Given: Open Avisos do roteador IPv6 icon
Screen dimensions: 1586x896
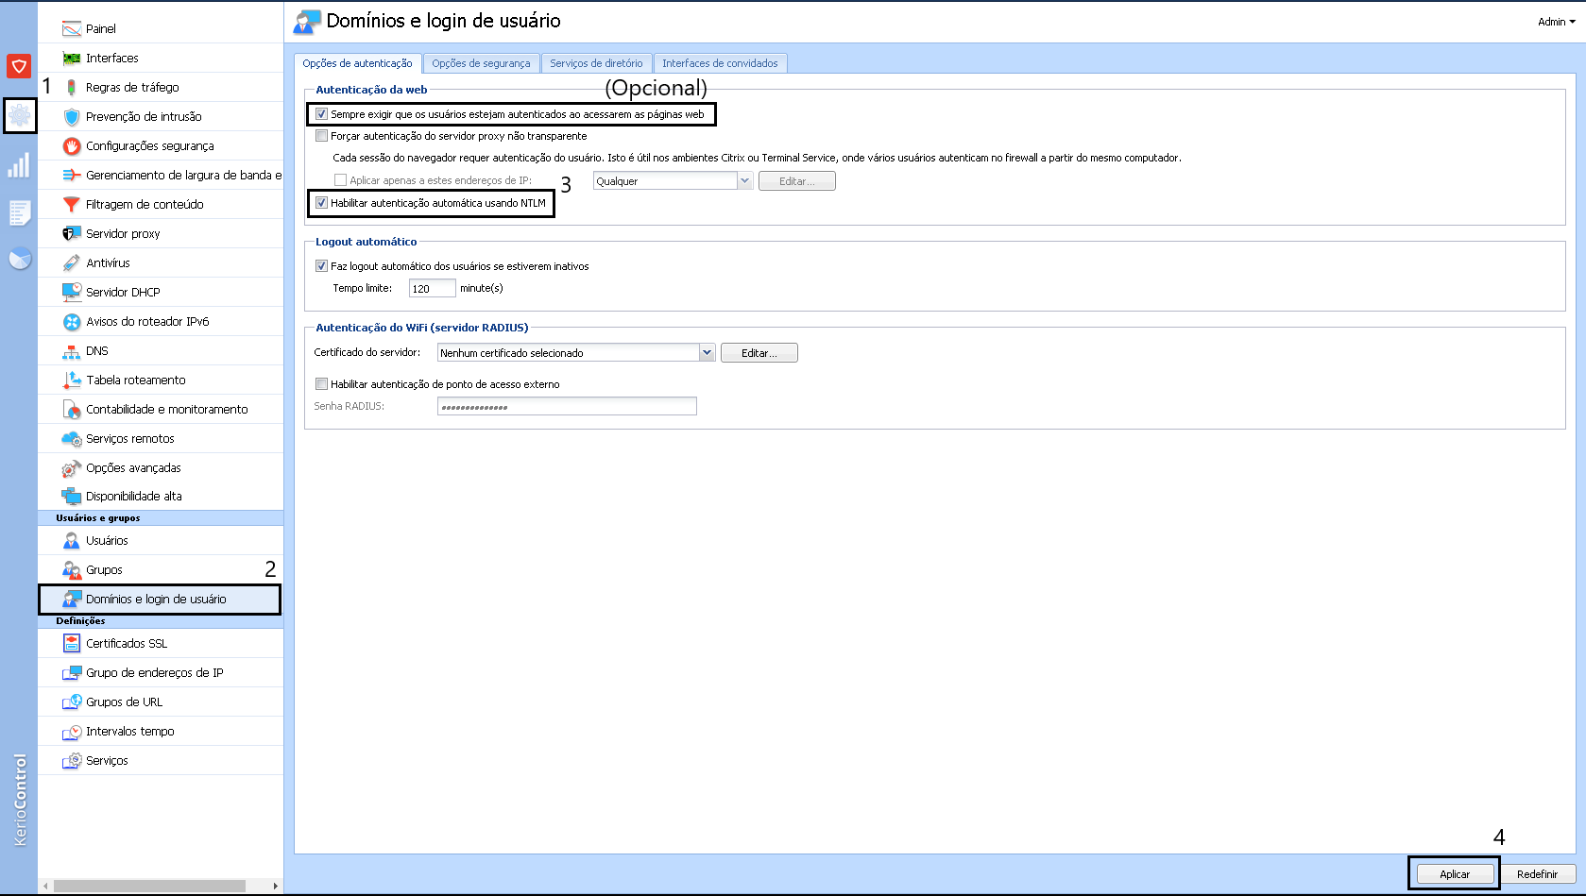Looking at the screenshot, I should [x=71, y=321].
